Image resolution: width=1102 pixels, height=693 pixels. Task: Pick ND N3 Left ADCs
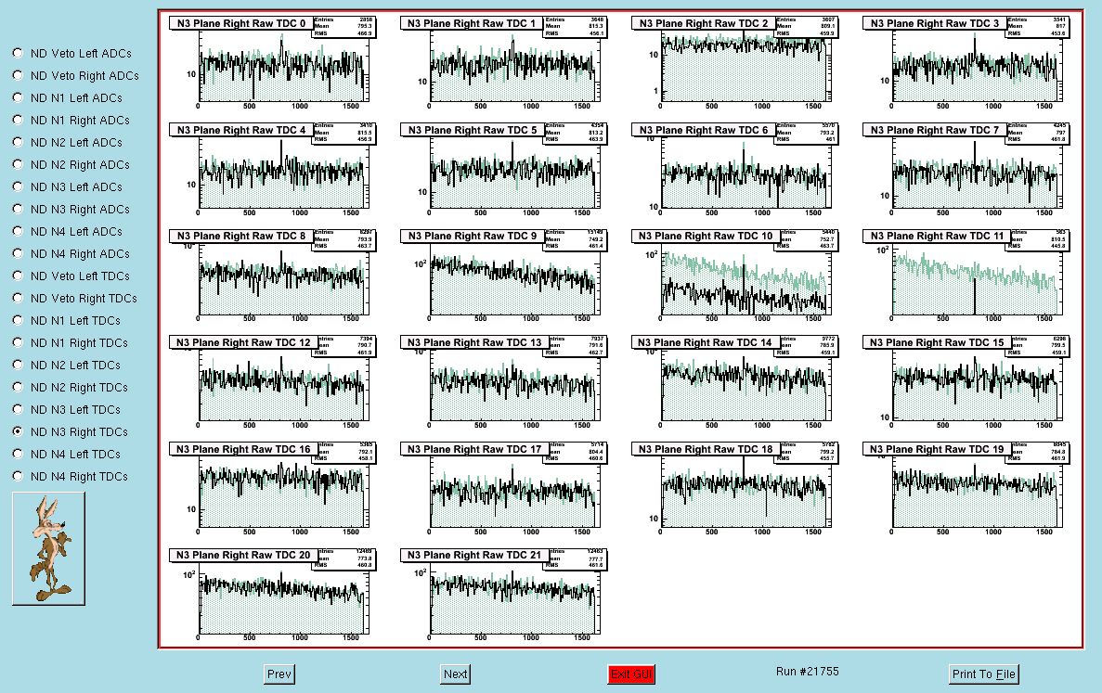(18, 186)
